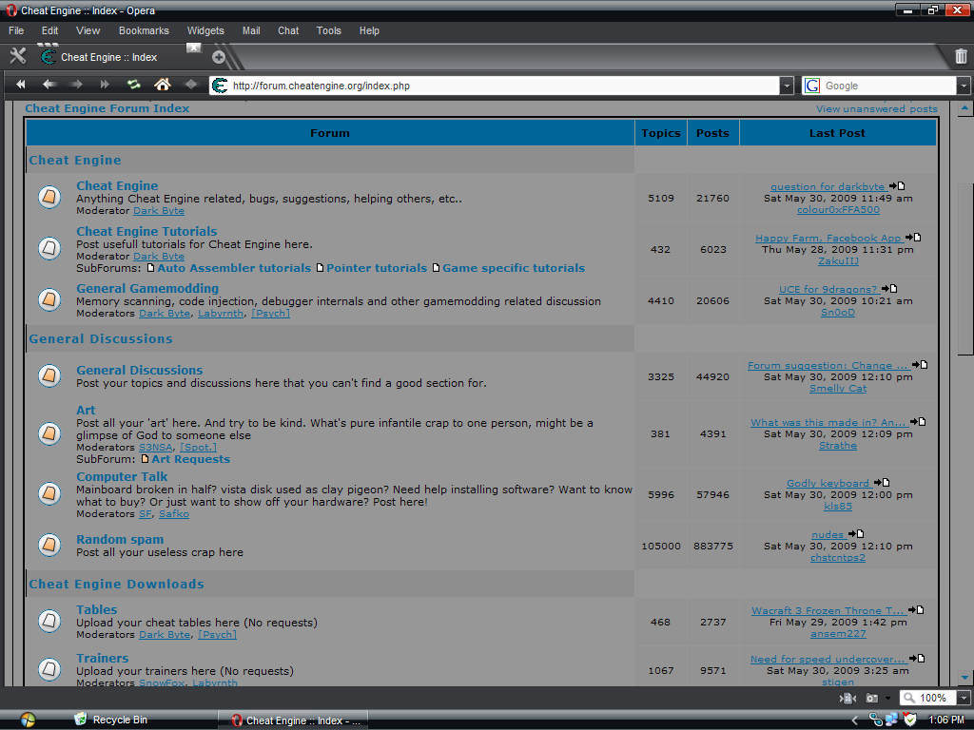The height and width of the screenshot is (730, 974).
Task: Click the rewind navigation button
Action: [x=21, y=85]
